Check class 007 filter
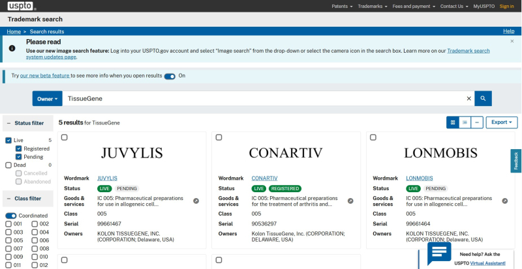This screenshot has height=269, width=522. [8, 248]
